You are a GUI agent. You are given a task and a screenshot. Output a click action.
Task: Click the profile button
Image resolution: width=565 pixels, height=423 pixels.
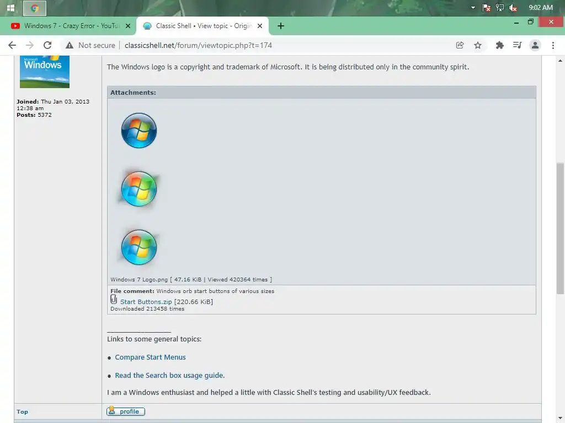tap(126, 411)
